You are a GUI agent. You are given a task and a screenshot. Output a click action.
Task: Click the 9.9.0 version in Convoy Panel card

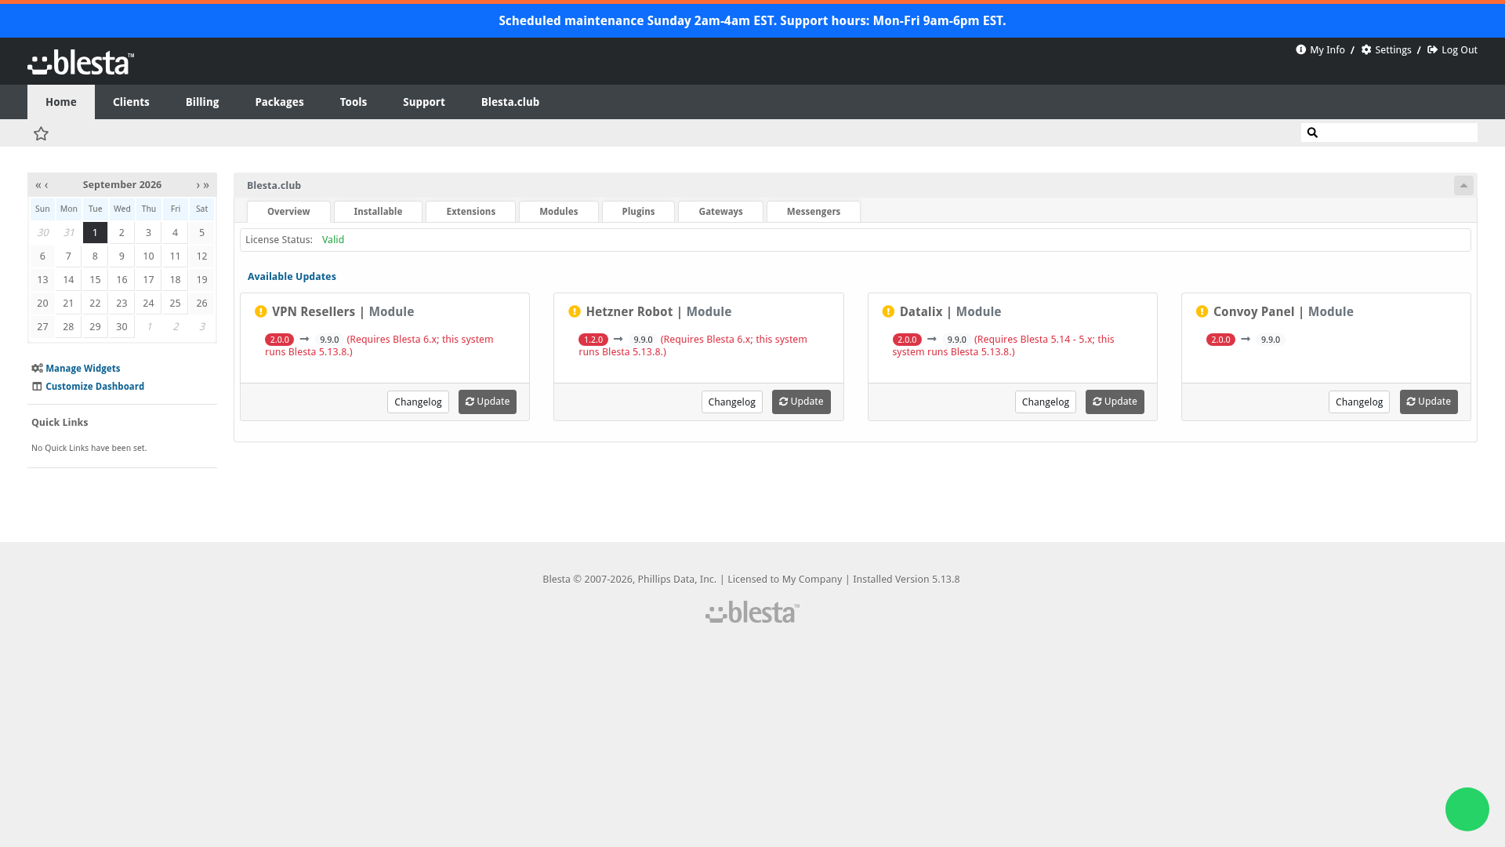(x=1271, y=340)
